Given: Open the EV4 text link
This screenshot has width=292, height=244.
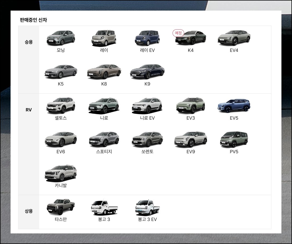Looking at the screenshot, I should coord(234,50).
